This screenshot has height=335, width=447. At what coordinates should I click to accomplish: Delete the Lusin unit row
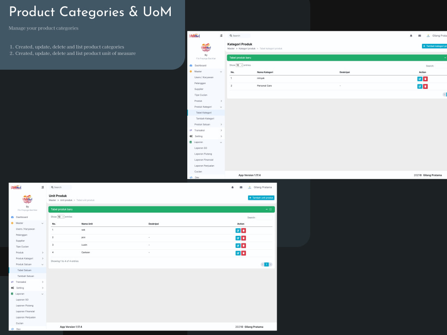point(244,246)
